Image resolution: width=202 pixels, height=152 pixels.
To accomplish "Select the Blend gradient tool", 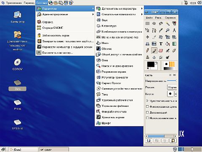I will (174, 44).
